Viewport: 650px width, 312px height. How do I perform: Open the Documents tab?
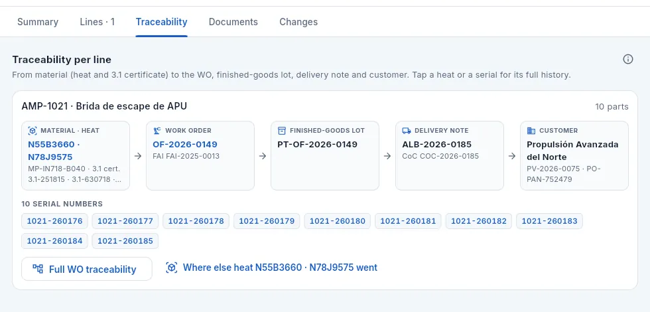tap(233, 22)
